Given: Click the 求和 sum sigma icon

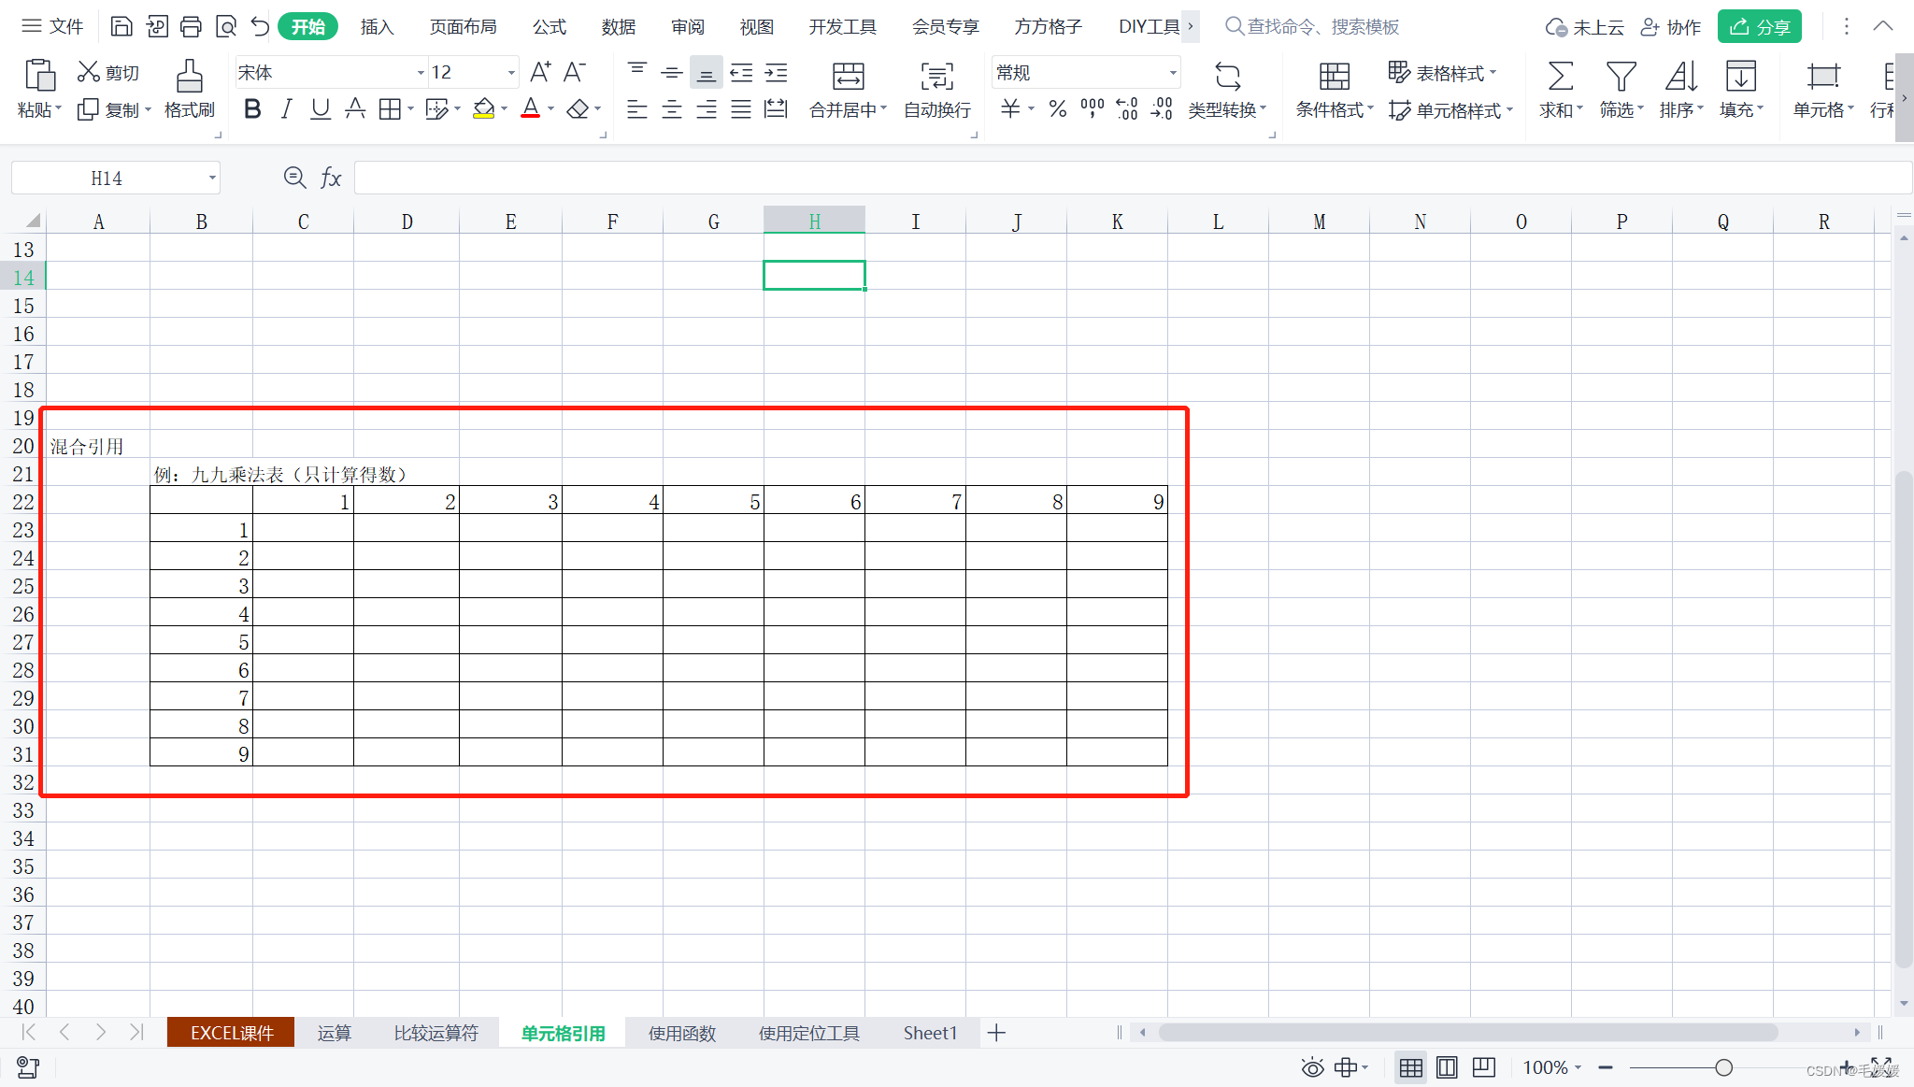Looking at the screenshot, I should point(1560,76).
